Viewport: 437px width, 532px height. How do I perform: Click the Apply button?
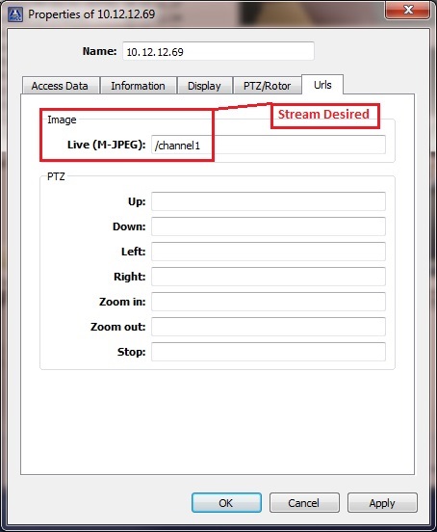(x=382, y=502)
